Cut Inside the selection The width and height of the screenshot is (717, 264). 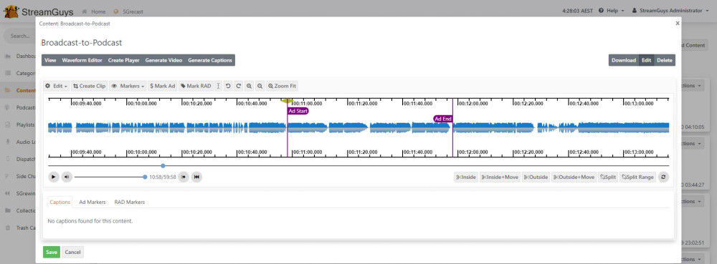pyautogui.click(x=465, y=177)
